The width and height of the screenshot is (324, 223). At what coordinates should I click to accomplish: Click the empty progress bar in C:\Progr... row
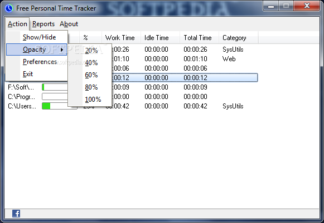55,96
